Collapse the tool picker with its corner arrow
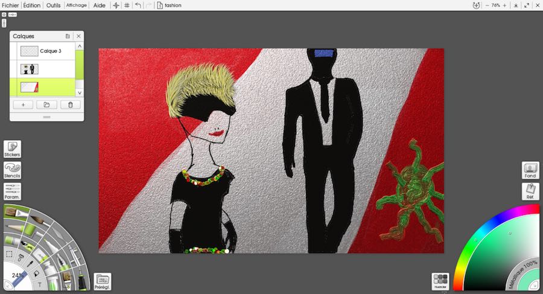Image resolution: width=543 pixels, height=294 pixels. (8, 286)
